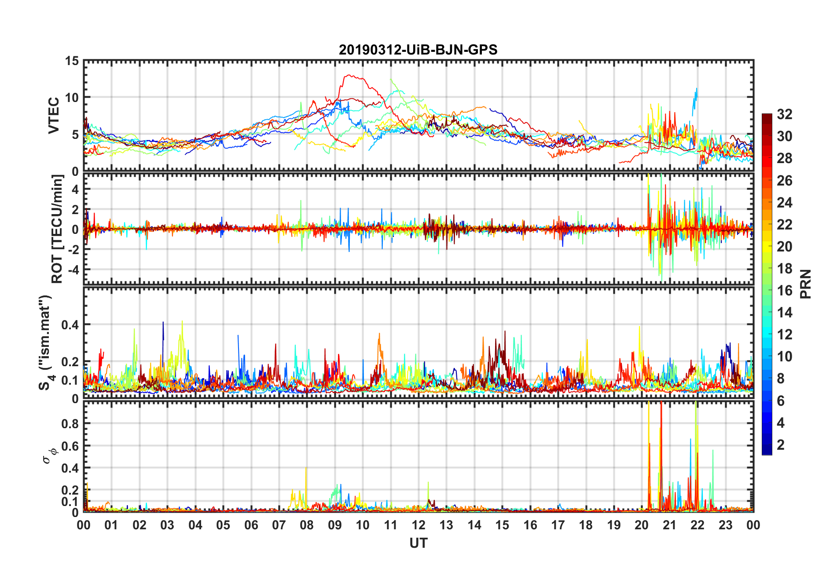Screen dimensions: 837x568
Task: Click the red VTEC peak near 09:30
Action: point(350,76)
